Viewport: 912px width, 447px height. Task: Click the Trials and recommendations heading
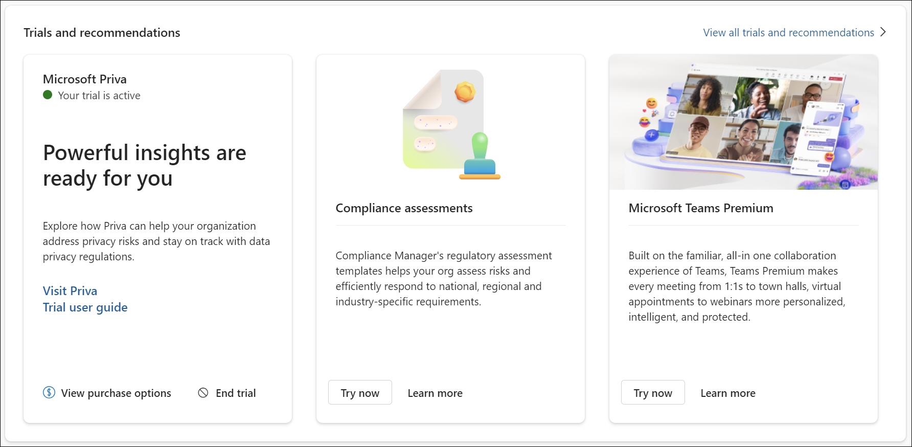[x=102, y=32]
